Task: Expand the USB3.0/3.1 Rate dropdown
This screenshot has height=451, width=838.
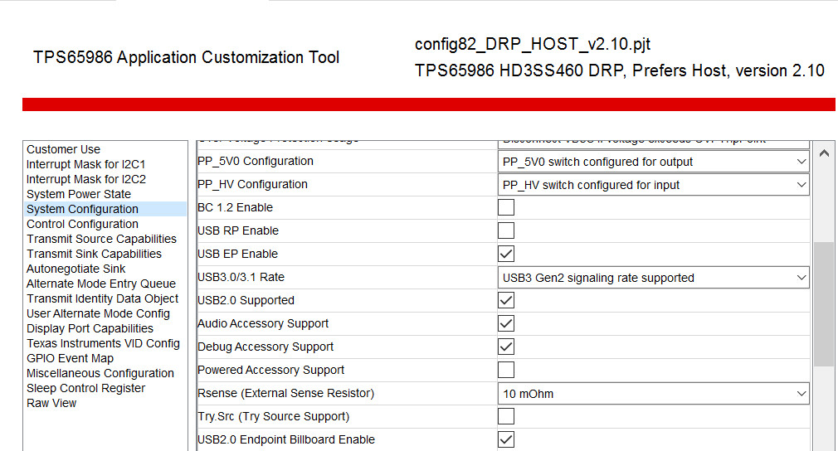Action: (x=653, y=278)
